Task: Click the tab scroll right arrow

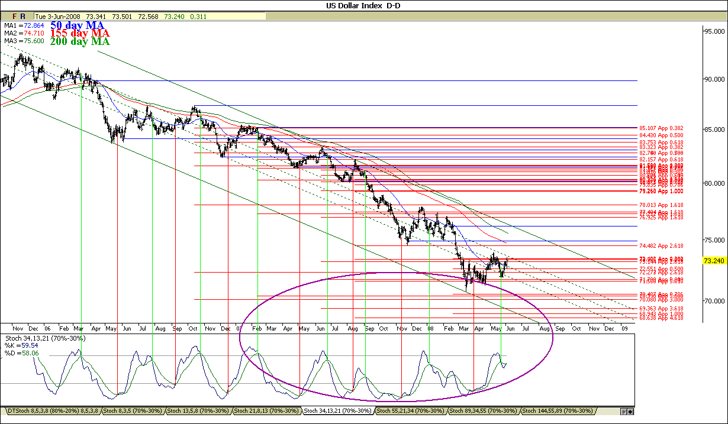Action: 630,411
